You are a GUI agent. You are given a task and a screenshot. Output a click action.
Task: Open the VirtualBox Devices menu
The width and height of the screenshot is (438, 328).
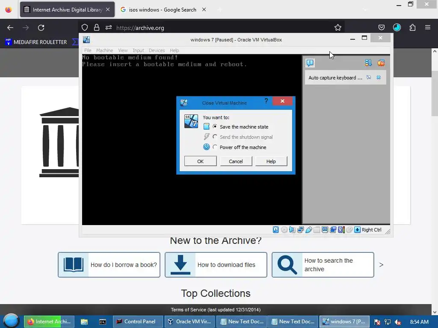point(157,50)
